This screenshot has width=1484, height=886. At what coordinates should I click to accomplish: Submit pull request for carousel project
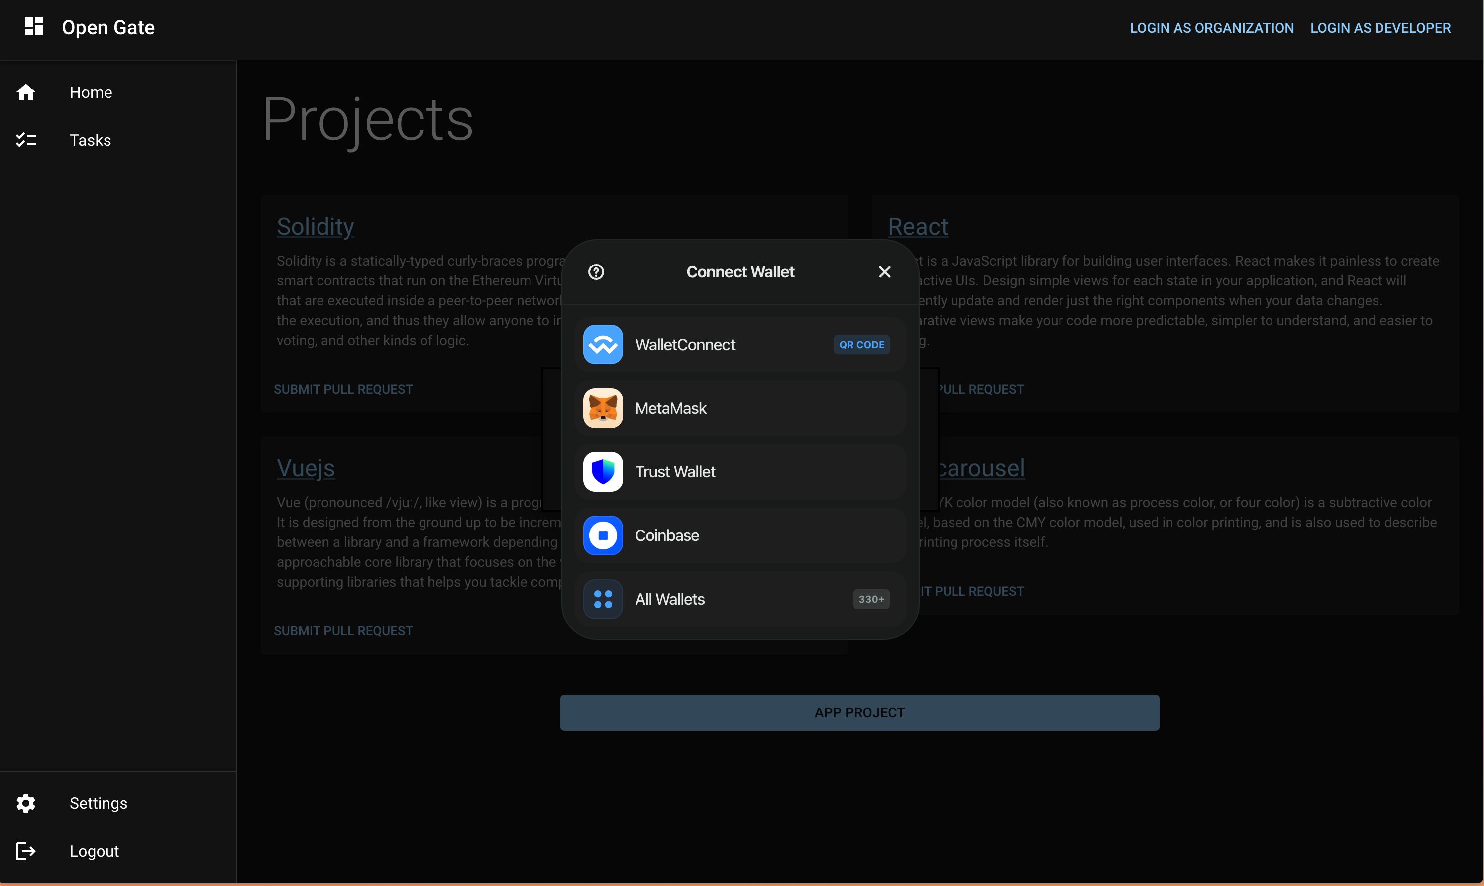point(972,591)
